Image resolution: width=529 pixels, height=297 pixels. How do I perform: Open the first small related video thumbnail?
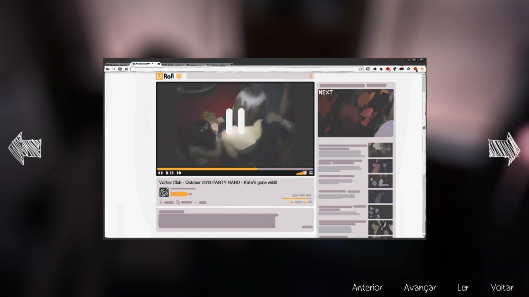point(380,150)
